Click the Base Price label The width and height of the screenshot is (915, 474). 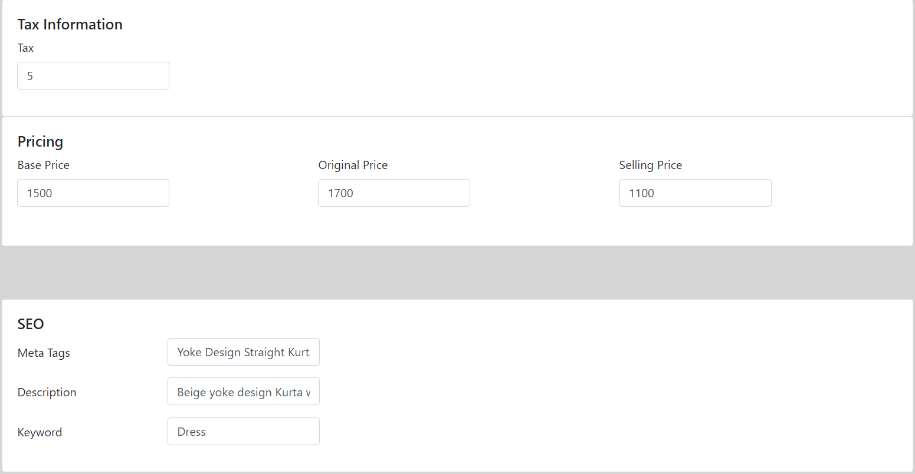(x=44, y=165)
